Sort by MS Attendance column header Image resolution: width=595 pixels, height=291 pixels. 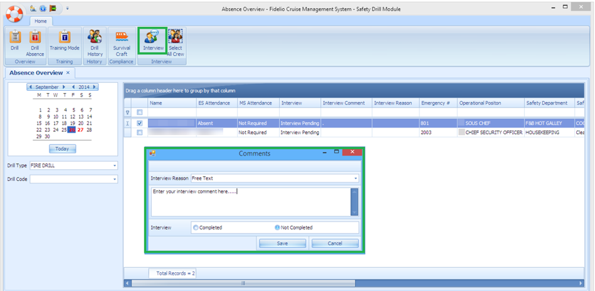(258, 103)
